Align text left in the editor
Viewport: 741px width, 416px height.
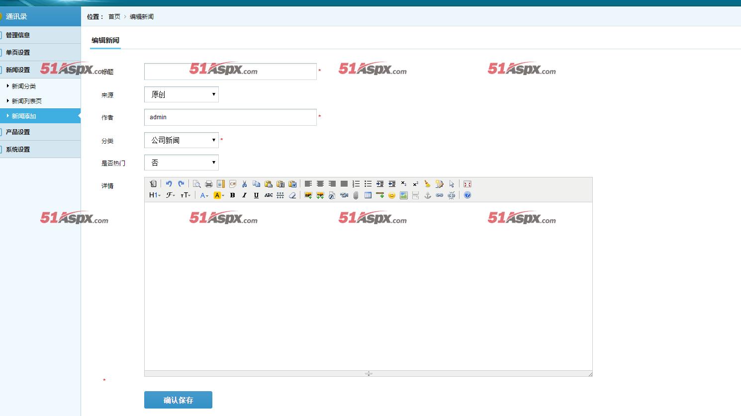pyautogui.click(x=308, y=184)
